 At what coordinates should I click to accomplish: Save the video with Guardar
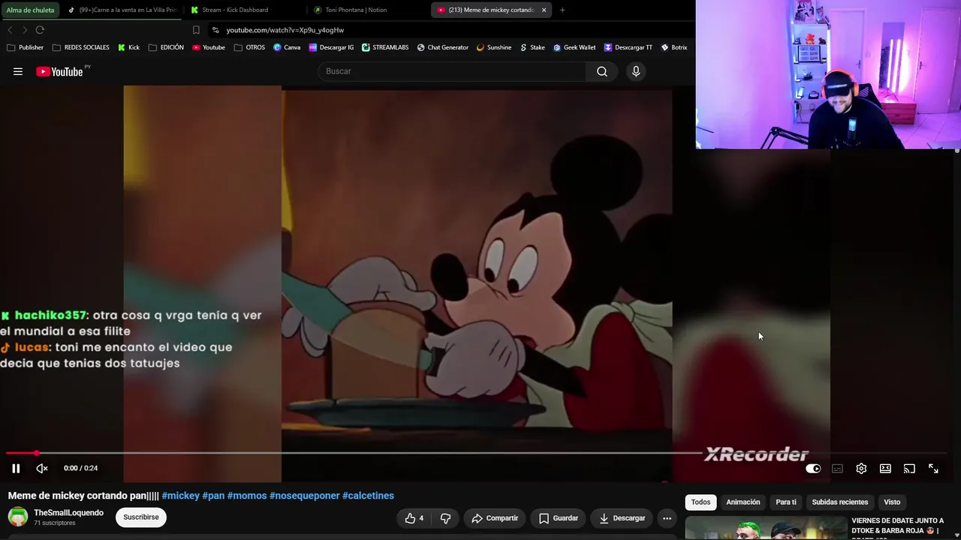pos(559,517)
